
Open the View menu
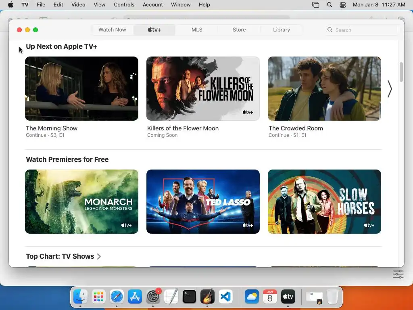coord(99,4)
